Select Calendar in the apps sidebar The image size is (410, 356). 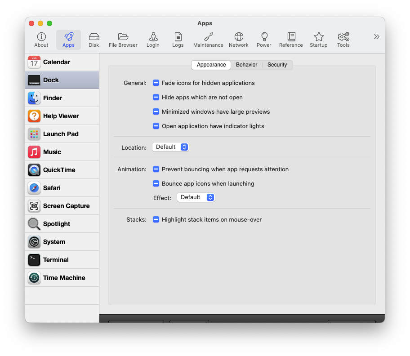coord(62,62)
